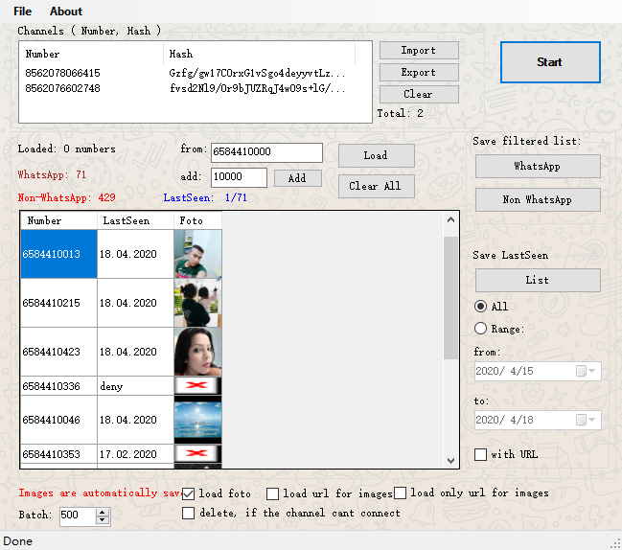Open the photo thumbnail for 6584410215

(197, 303)
